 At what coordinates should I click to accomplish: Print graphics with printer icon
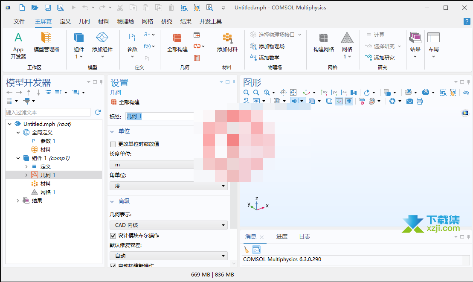tap(420, 102)
